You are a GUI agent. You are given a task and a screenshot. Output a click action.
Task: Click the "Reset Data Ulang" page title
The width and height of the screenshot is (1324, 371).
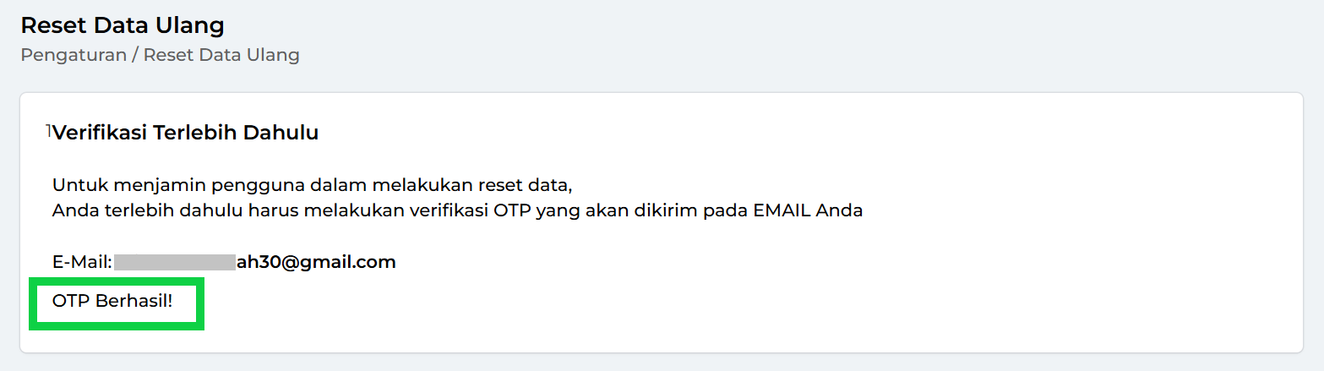point(123,25)
